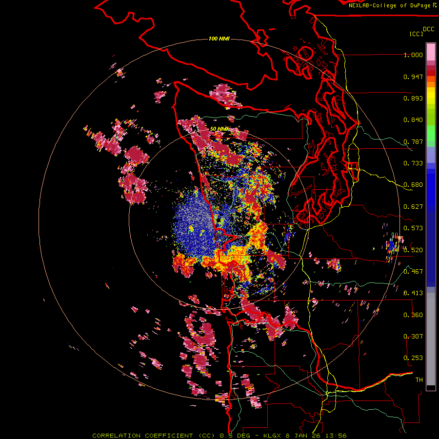The image size is (439, 439).
Task: Click the gray bottom segment of color bar
Action: [x=431, y=339]
